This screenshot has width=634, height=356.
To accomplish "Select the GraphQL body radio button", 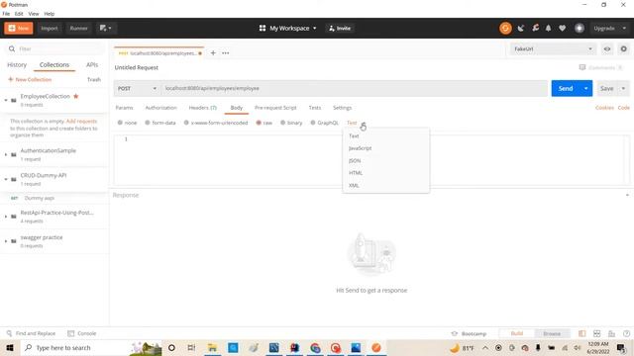I will click(x=313, y=123).
